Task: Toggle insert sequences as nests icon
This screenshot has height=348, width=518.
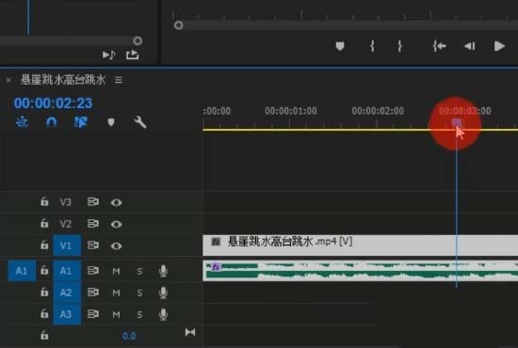Action: point(23,122)
